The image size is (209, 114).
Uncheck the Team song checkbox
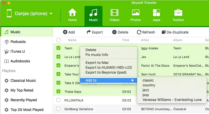click(59, 48)
